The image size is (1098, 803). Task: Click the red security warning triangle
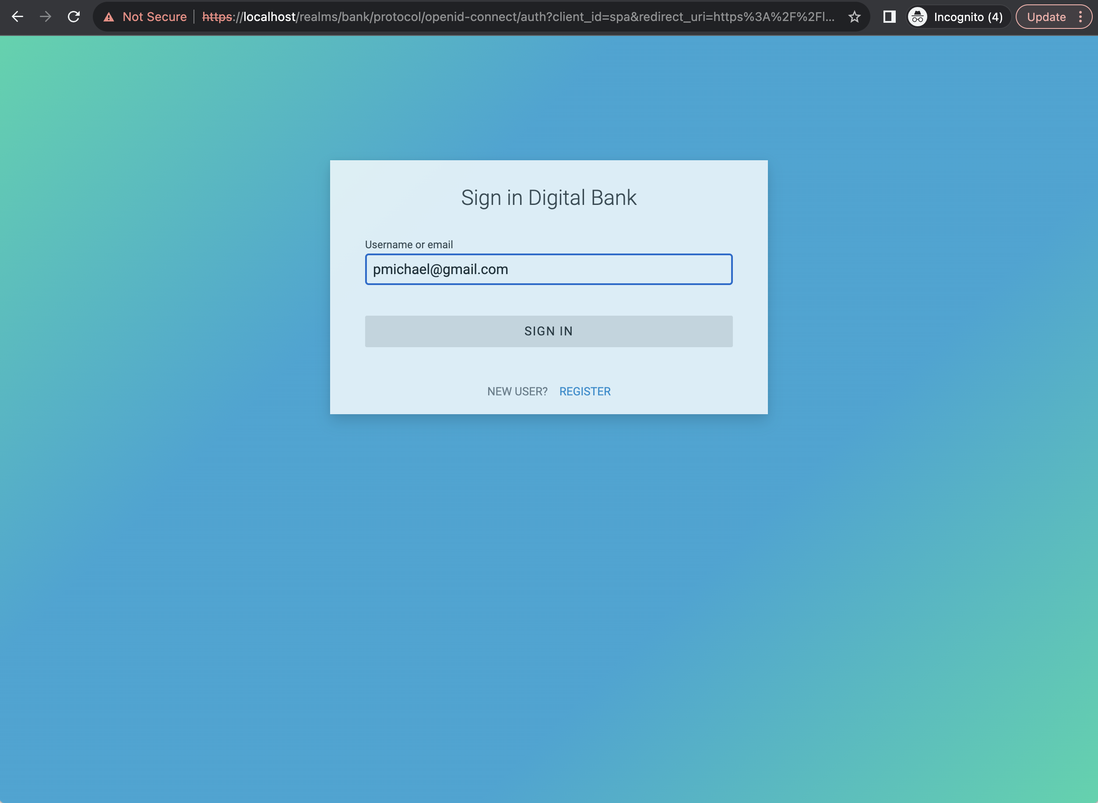(x=109, y=18)
